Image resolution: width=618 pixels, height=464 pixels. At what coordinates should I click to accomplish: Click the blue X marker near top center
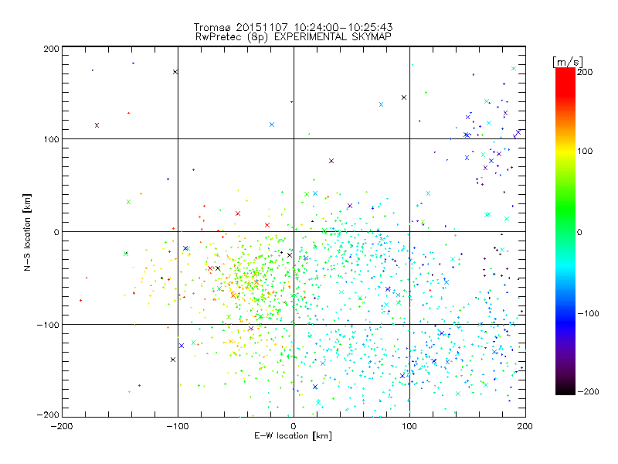272,125
